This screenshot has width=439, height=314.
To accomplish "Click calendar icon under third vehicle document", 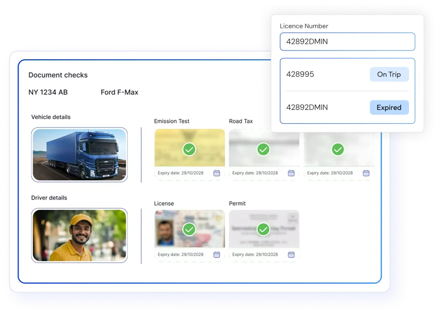I will 366,173.
